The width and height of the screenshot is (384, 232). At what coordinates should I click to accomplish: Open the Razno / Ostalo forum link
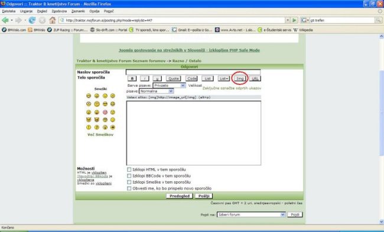click(x=187, y=61)
